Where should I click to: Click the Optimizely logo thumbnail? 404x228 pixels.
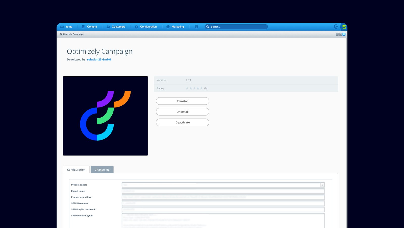[x=105, y=116]
